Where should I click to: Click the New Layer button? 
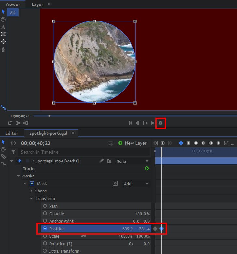point(132,143)
